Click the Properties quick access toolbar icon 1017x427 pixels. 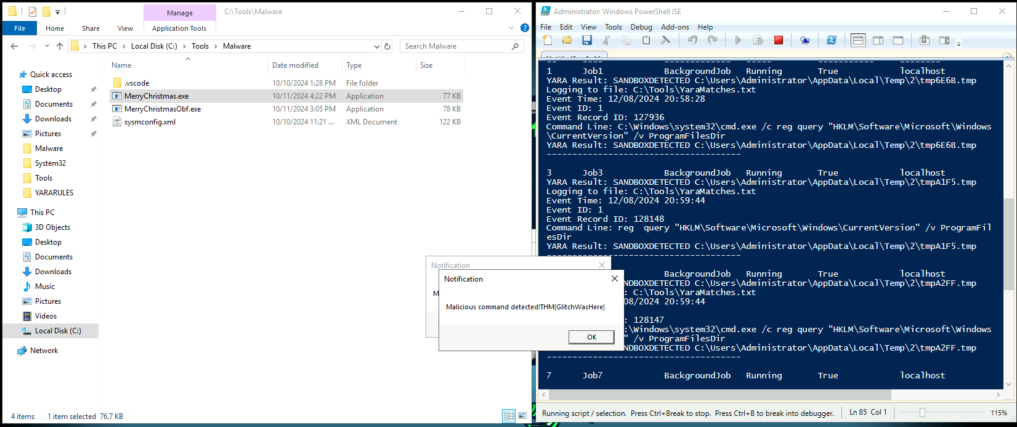coord(33,12)
